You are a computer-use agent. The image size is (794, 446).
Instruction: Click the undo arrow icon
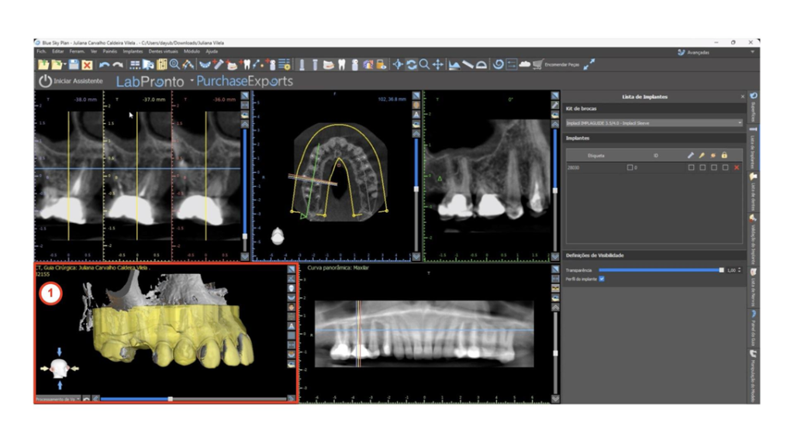click(x=103, y=65)
